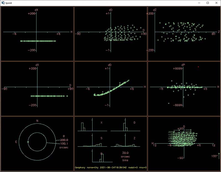Click the curved dD versus H plot
The width and height of the screenshot is (221, 172).
click(111, 88)
